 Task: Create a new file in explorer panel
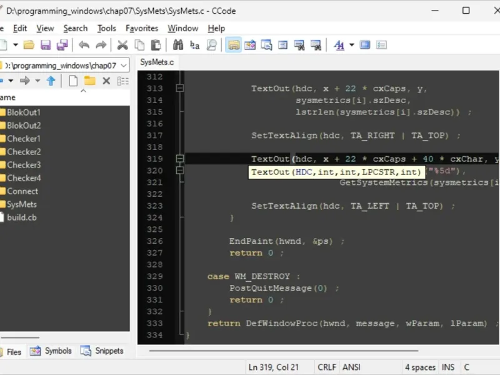(x=73, y=81)
